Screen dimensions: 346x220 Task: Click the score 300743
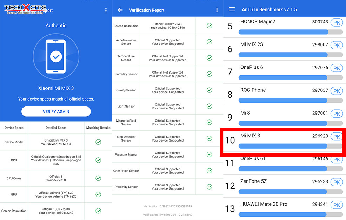click(x=320, y=22)
